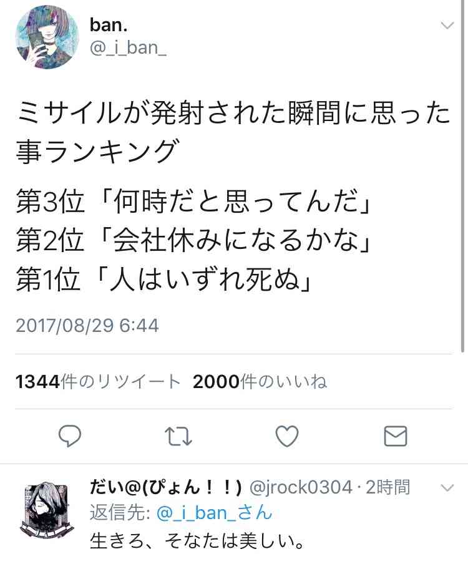This screenshot has height=564, width=468.
Task: View the 1344件のリツイート list
Action: [97, 382]
